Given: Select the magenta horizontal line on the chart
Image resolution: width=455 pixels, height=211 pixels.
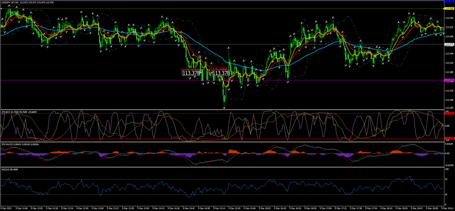Looking at the screenshot, I should click(222, 80).
